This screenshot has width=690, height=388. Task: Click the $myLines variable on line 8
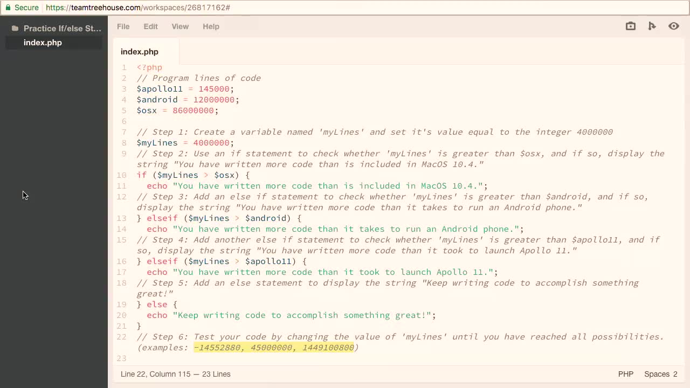[157, 143]
